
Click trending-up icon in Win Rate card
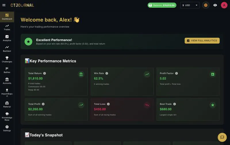pos(147,74)
